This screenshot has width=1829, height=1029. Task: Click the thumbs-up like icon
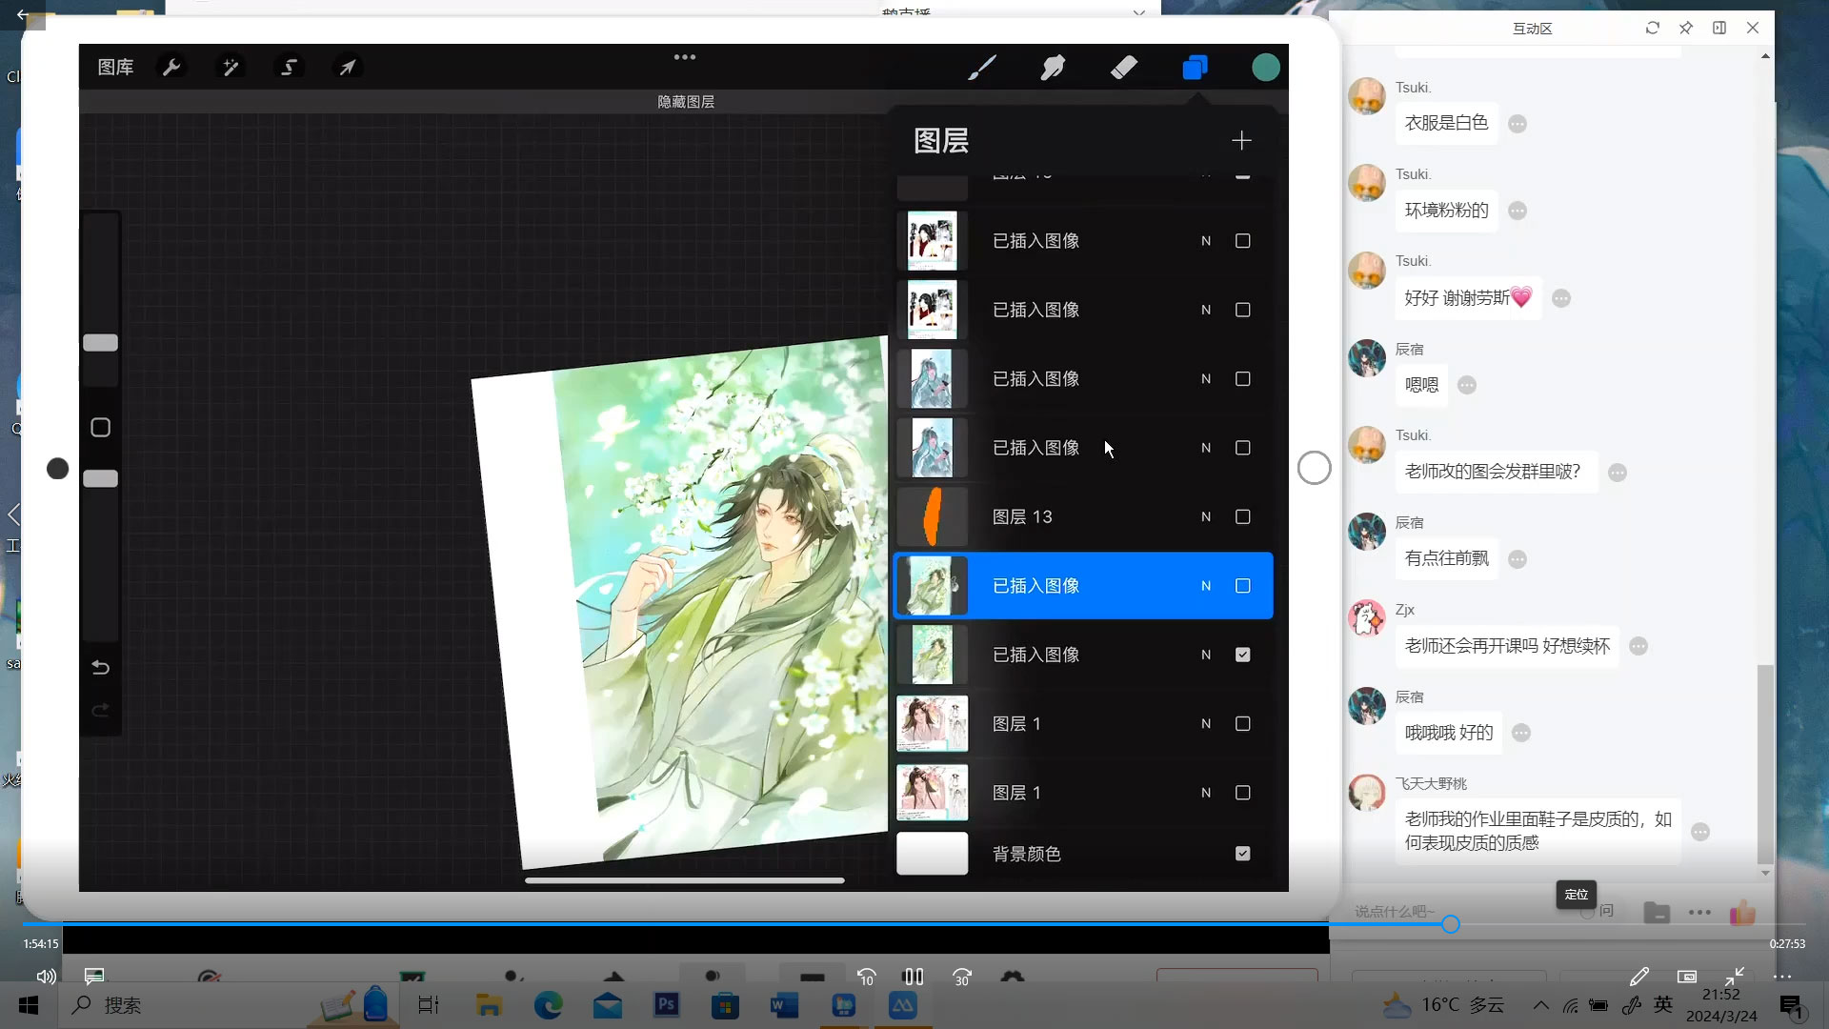tap(1742, 912)
